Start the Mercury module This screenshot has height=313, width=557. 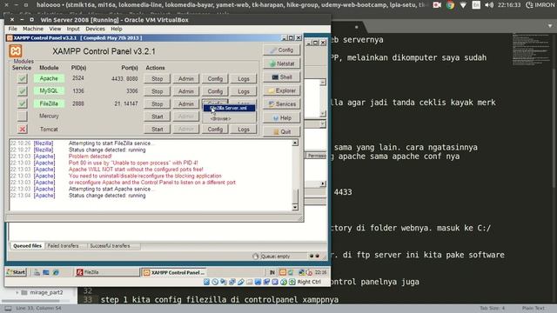157,117
